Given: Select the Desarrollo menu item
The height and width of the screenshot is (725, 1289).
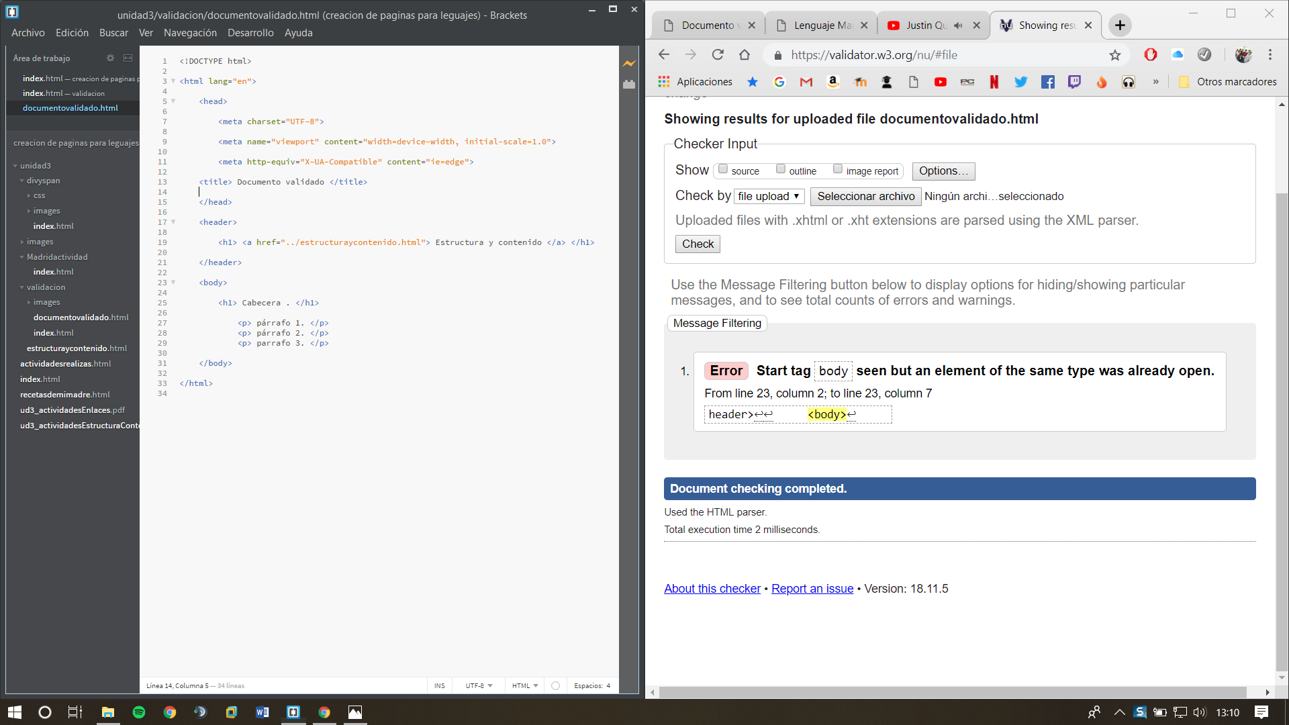Looking at the screenshot, I should click(249, 33).
